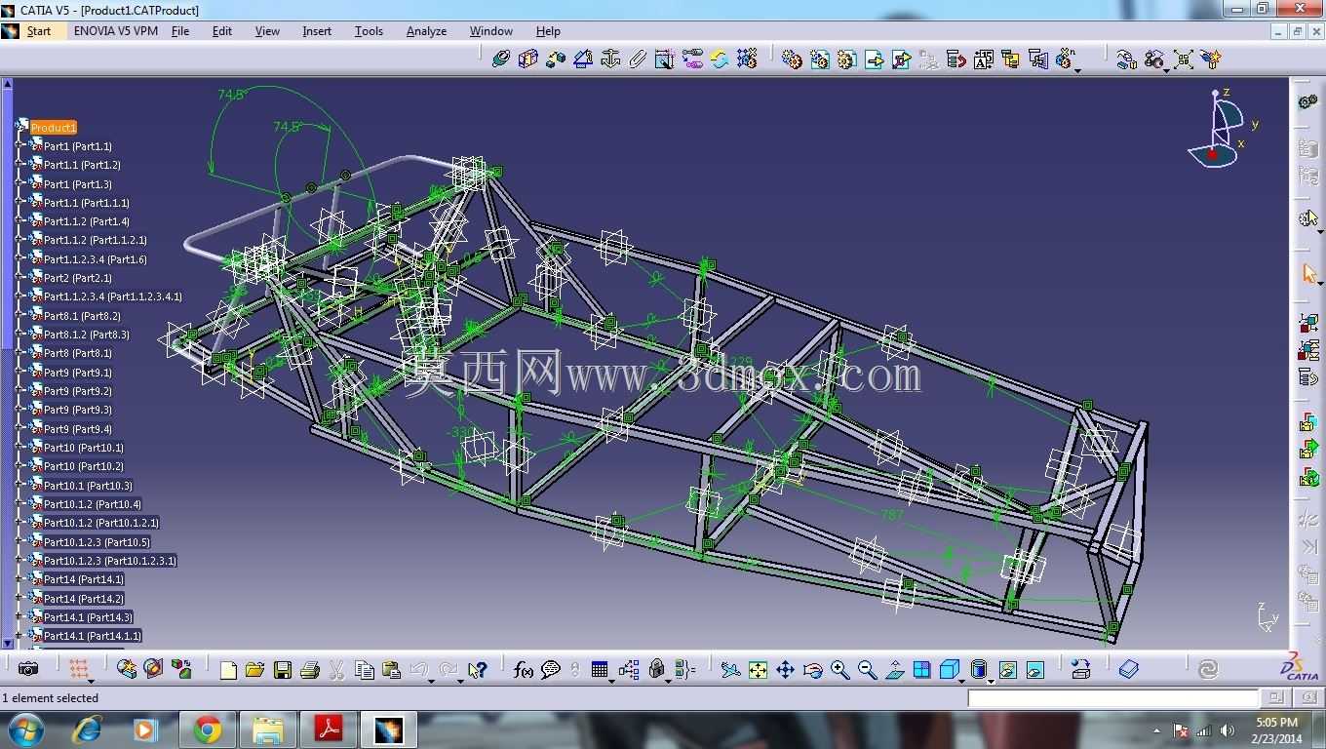This screenshot has width=1326, height=749.
Task: Expand the Part8 (Part8.1) tree node
Action: point(19,353)
